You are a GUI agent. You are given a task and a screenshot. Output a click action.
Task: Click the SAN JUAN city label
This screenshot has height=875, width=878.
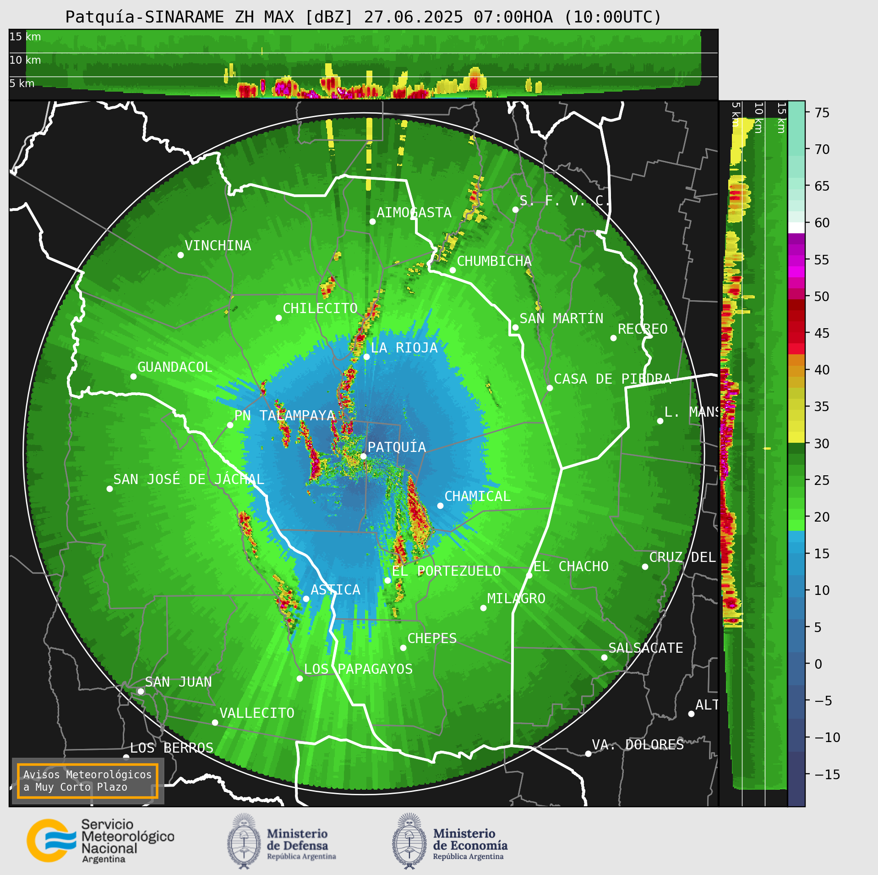(x=178, y=682)
